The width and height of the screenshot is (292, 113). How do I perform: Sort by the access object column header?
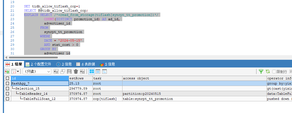[x=194, y=78]
